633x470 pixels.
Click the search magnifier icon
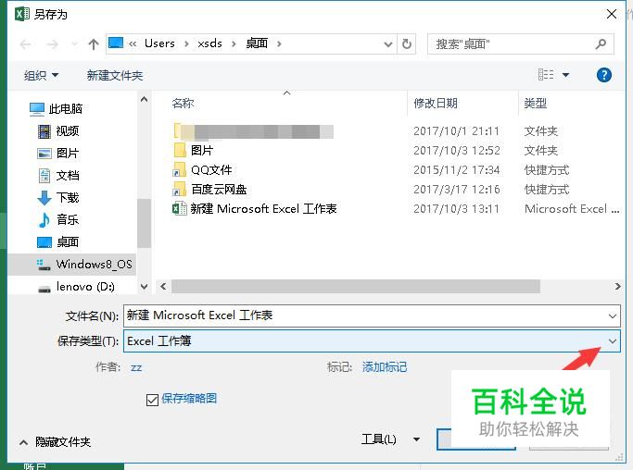pyautogui.click(x=601, y=43)
